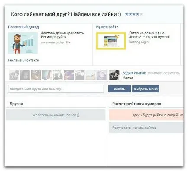Click third avatar in the user strip
The width and height of the screenshot is (188, 171).
point(36,75)
